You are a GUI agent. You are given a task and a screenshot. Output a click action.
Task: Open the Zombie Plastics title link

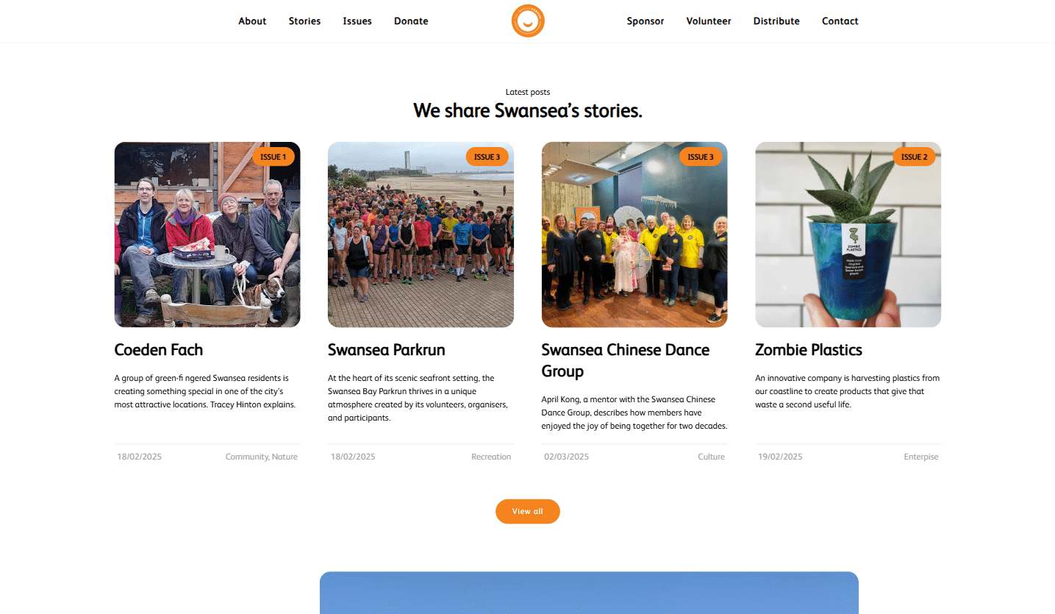coord(809,350)
